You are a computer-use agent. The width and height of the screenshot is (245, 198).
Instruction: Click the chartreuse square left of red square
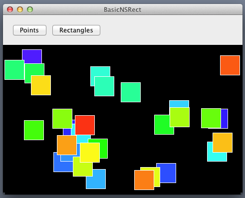pyautogui.click(x=62, y=119)
